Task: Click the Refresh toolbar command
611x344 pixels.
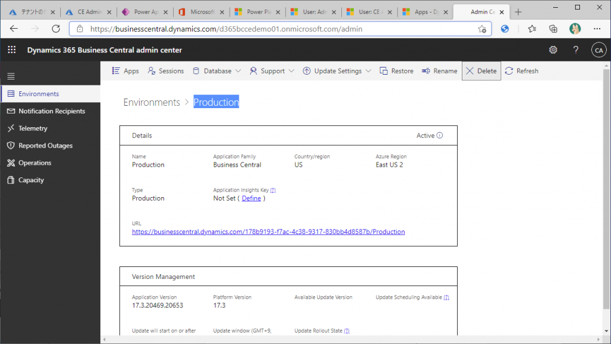Action: point(521,71)
